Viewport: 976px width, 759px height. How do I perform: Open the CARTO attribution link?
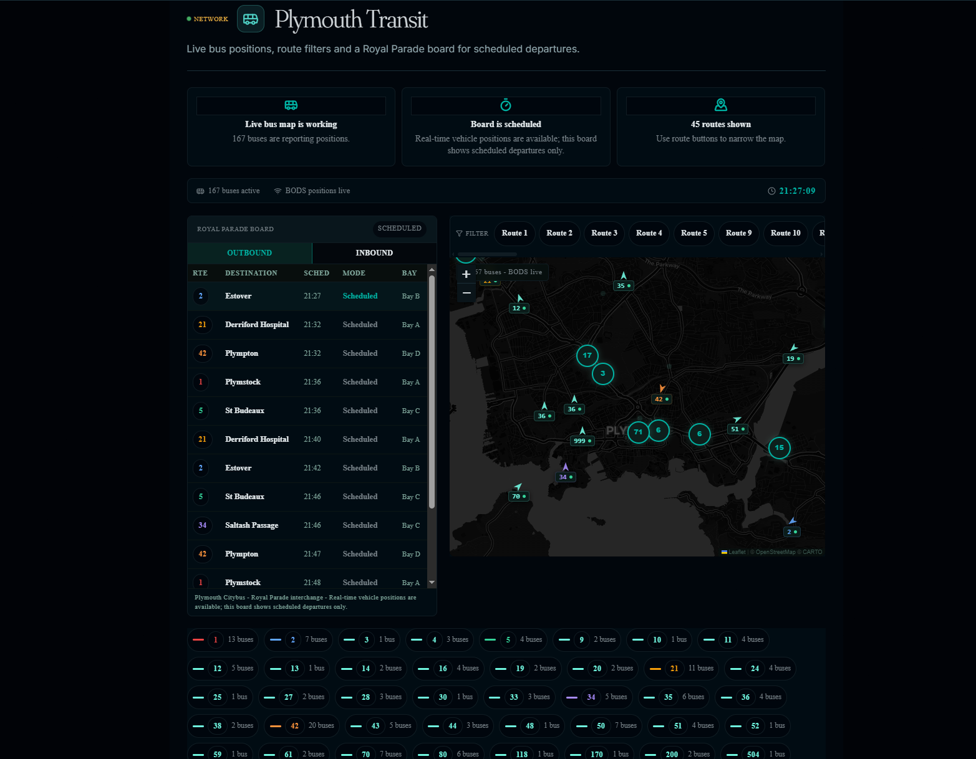tap(813, 552)
